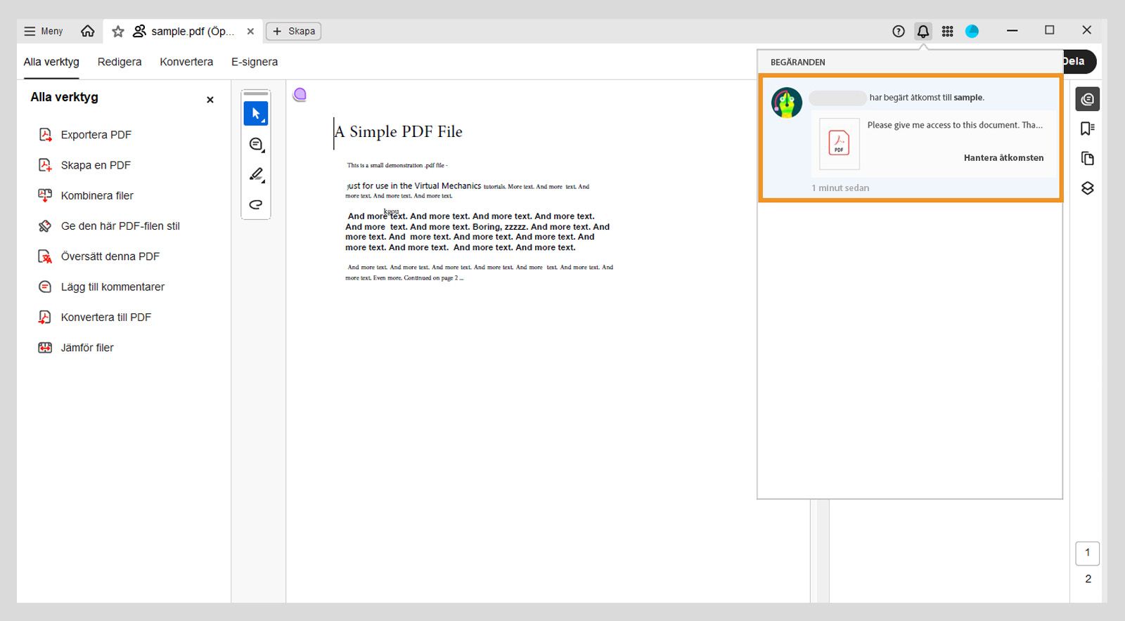Click the Skapa button

293,31
